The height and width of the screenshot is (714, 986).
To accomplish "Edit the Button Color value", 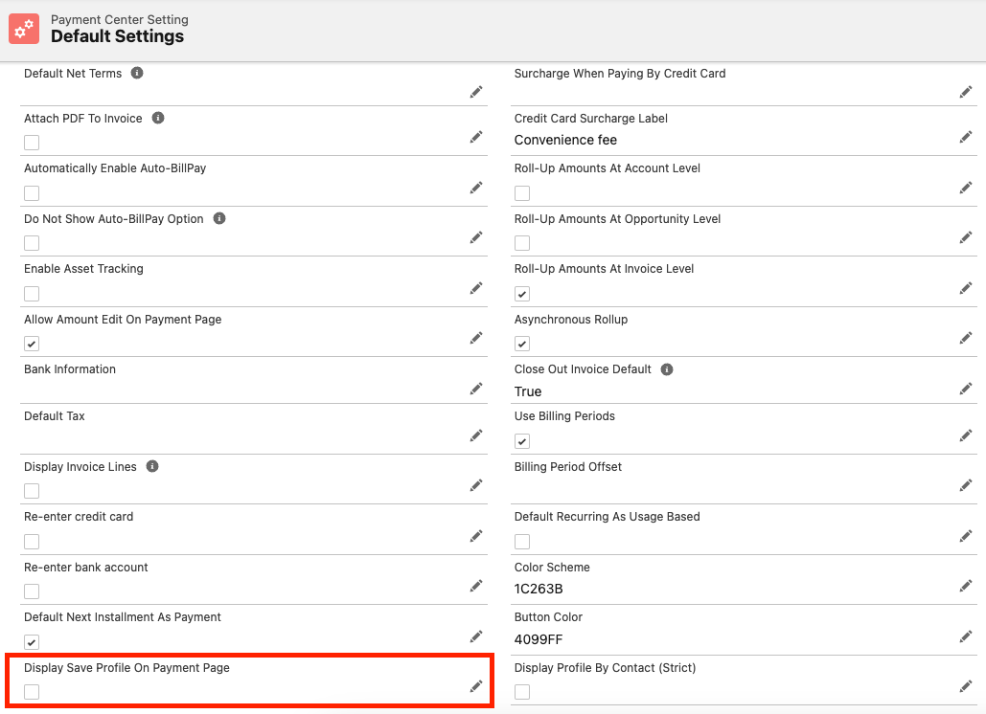I will pos(966,636).
